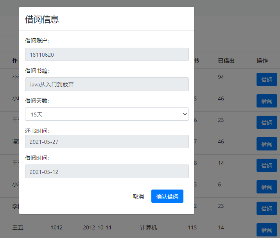The image size is (280, 238).
Task: Click the date 2012-10-11 in table
Action: [97, 227]
